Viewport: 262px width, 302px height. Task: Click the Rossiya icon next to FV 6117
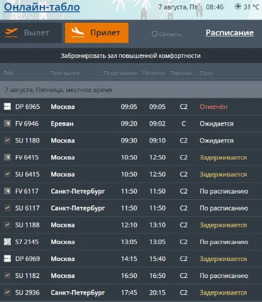tap(7, 191)
